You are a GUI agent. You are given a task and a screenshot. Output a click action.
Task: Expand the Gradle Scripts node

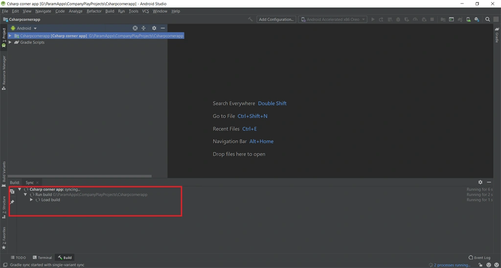(10, 42)
